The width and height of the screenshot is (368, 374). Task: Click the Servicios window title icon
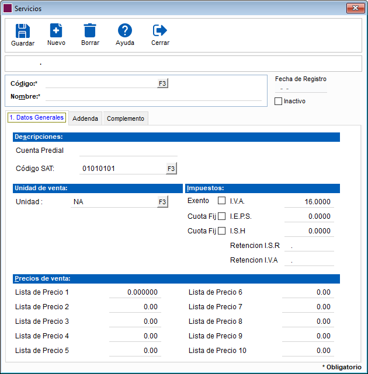click(x=8, y=8)
